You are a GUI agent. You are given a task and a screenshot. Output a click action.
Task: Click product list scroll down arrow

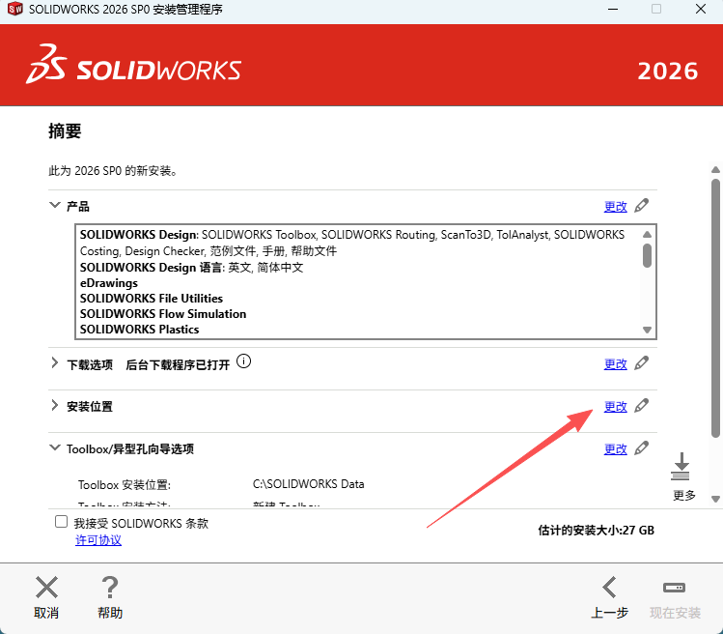point(648,331)
